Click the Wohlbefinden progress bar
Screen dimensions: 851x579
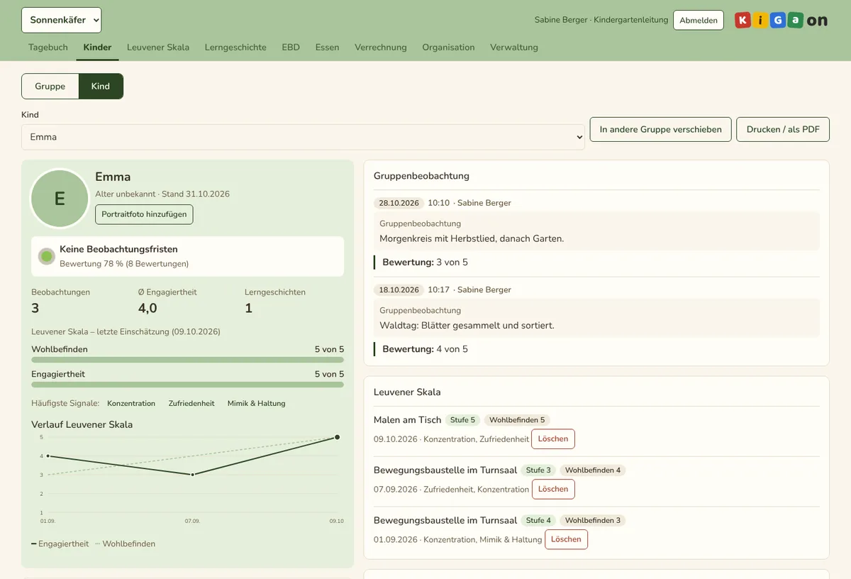[187, 360]
